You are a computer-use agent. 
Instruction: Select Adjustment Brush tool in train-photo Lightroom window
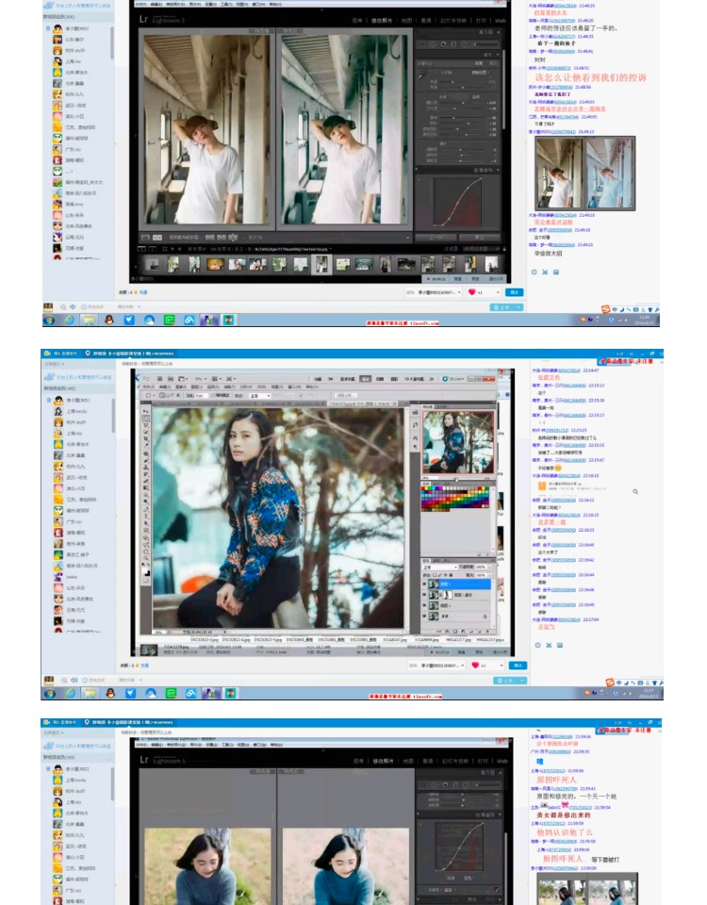[x=486, y=44]
